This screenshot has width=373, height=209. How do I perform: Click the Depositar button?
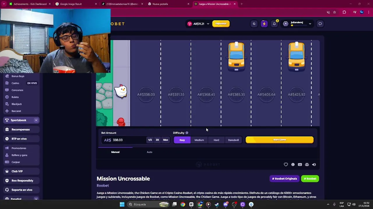click(221, 24)
